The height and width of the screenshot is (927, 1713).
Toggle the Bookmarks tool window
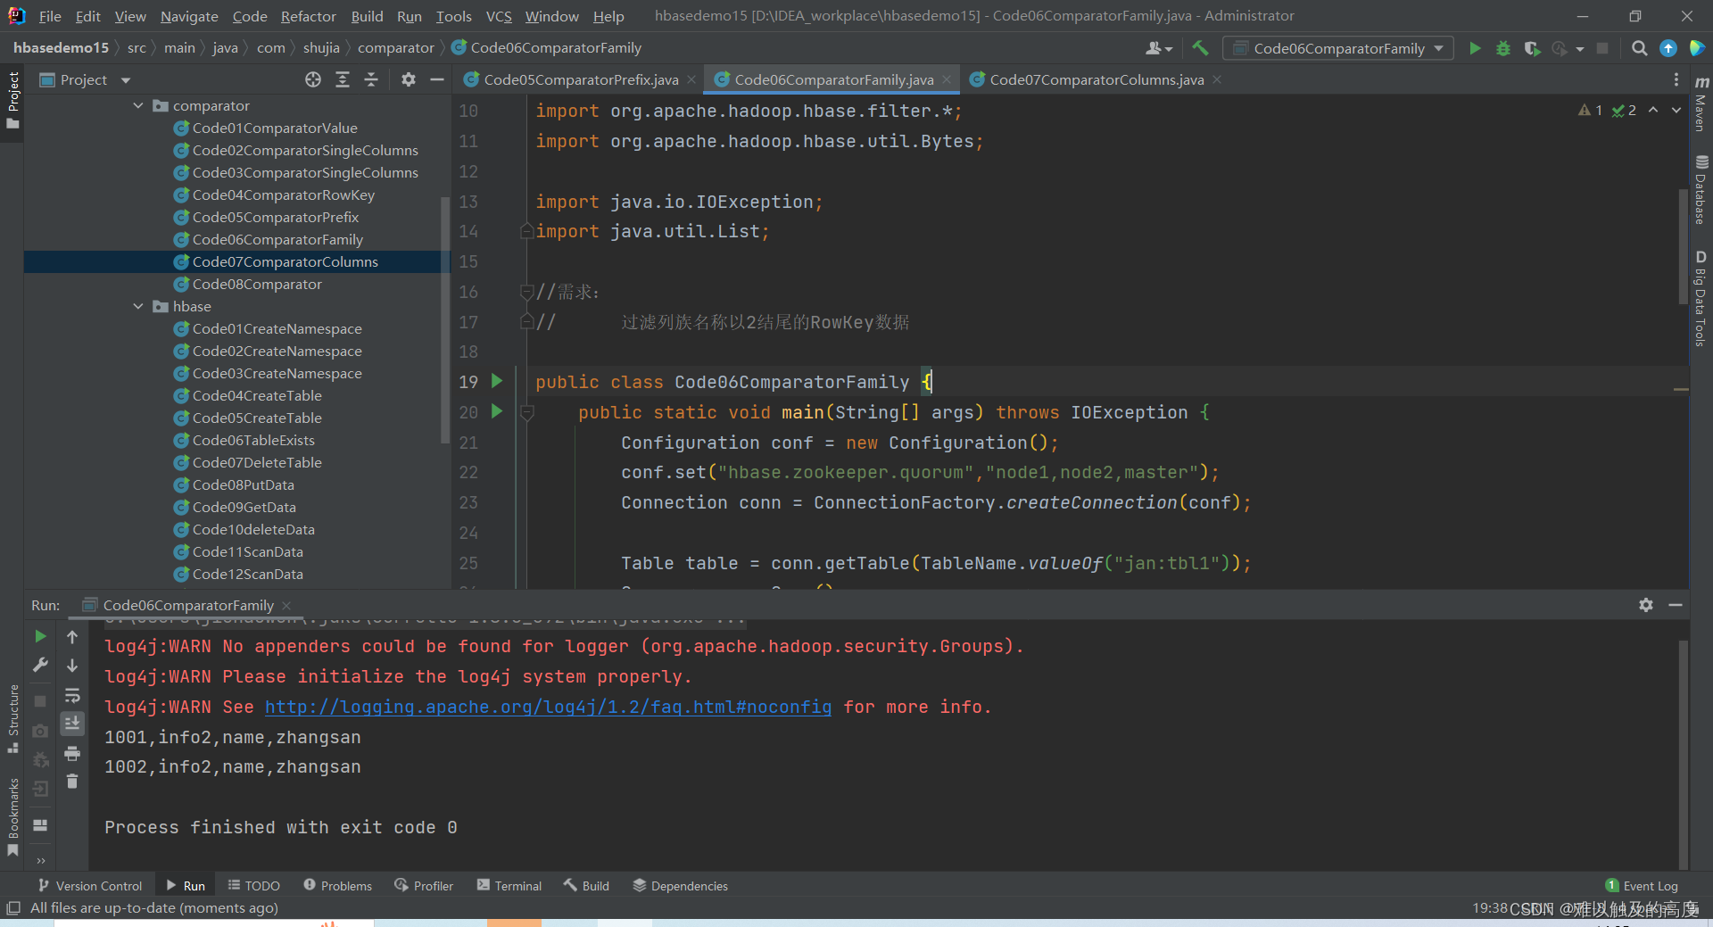point(12,816)
